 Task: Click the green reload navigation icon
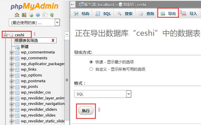(x=52, y=15)
